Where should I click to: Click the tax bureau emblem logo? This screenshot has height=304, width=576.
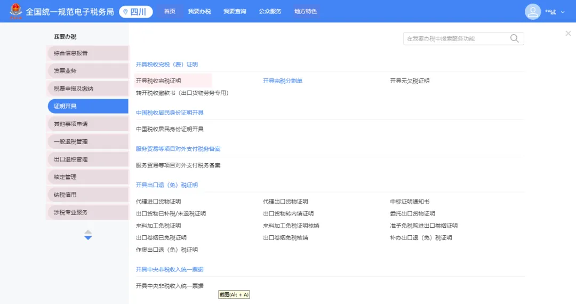(15, 11)
